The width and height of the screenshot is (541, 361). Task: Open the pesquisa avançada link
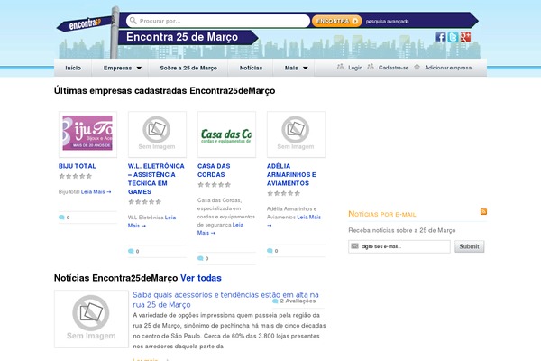[387, 22]
